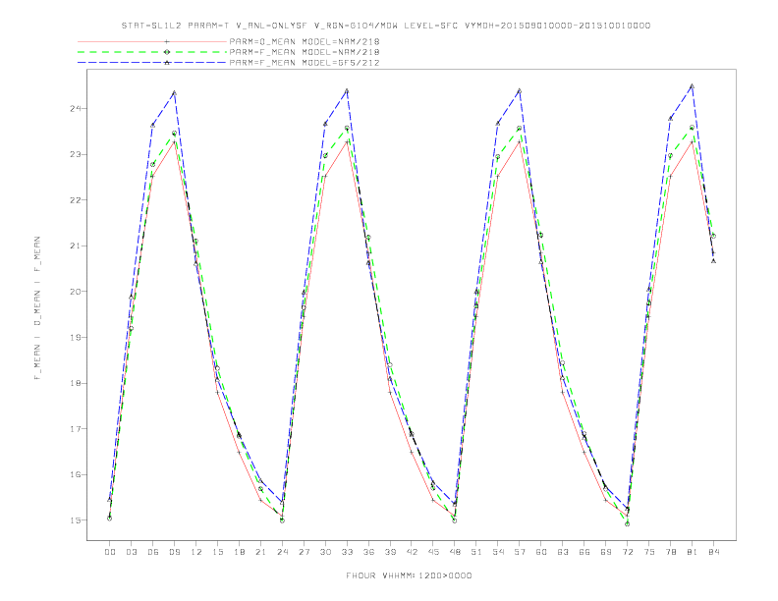Click the y-axis tick value 15
Image resolution: width=778 pixels, height=601 pixels.
76,520
